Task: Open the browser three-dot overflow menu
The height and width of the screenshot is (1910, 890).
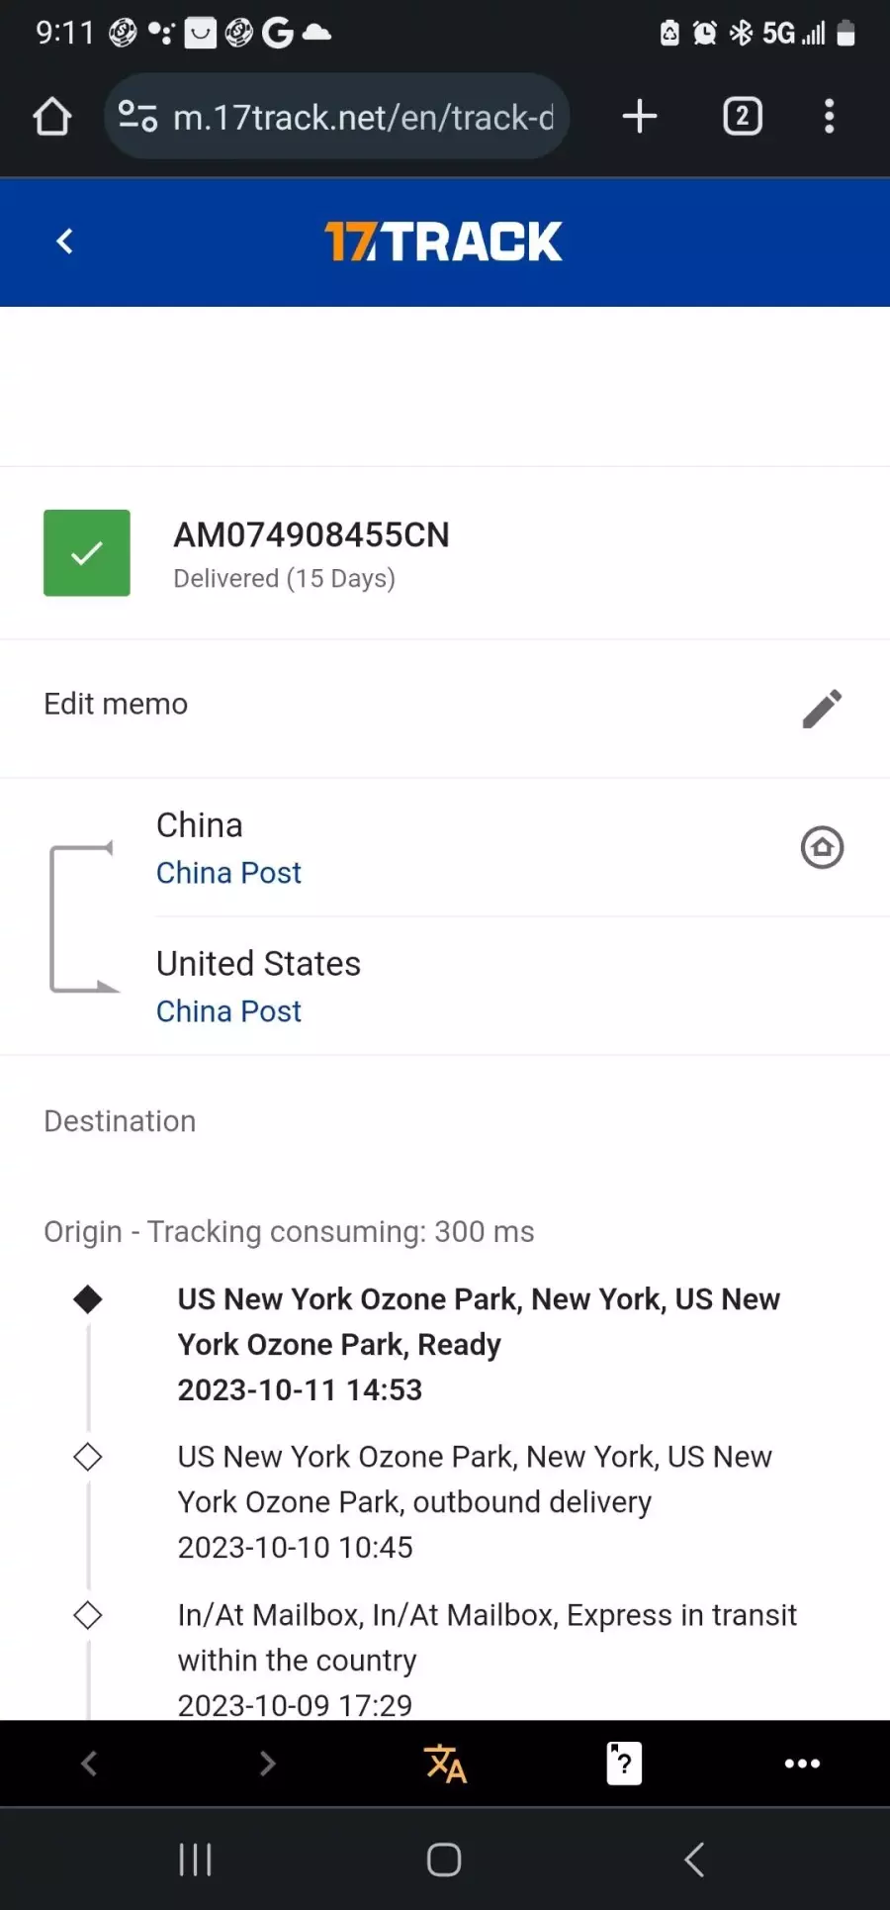Action: [830, 117]
